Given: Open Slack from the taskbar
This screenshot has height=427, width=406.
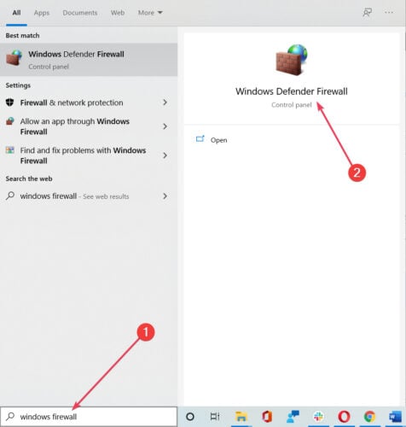Looking at the screenshot, I should [x=318, y=417].
